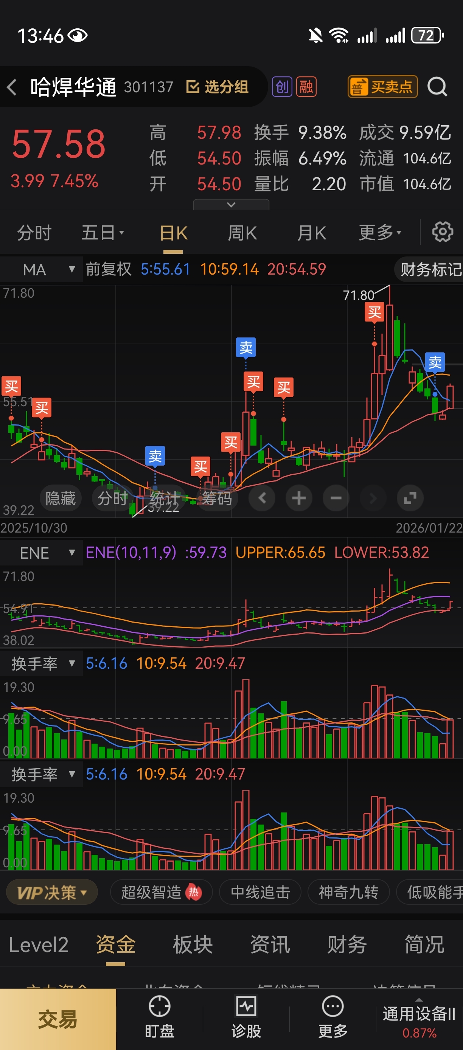Tap the 融 margin badge icon
The height and width of the screenshot is (1050, 463).
306,87
